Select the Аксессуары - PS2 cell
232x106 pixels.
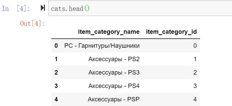114,59
